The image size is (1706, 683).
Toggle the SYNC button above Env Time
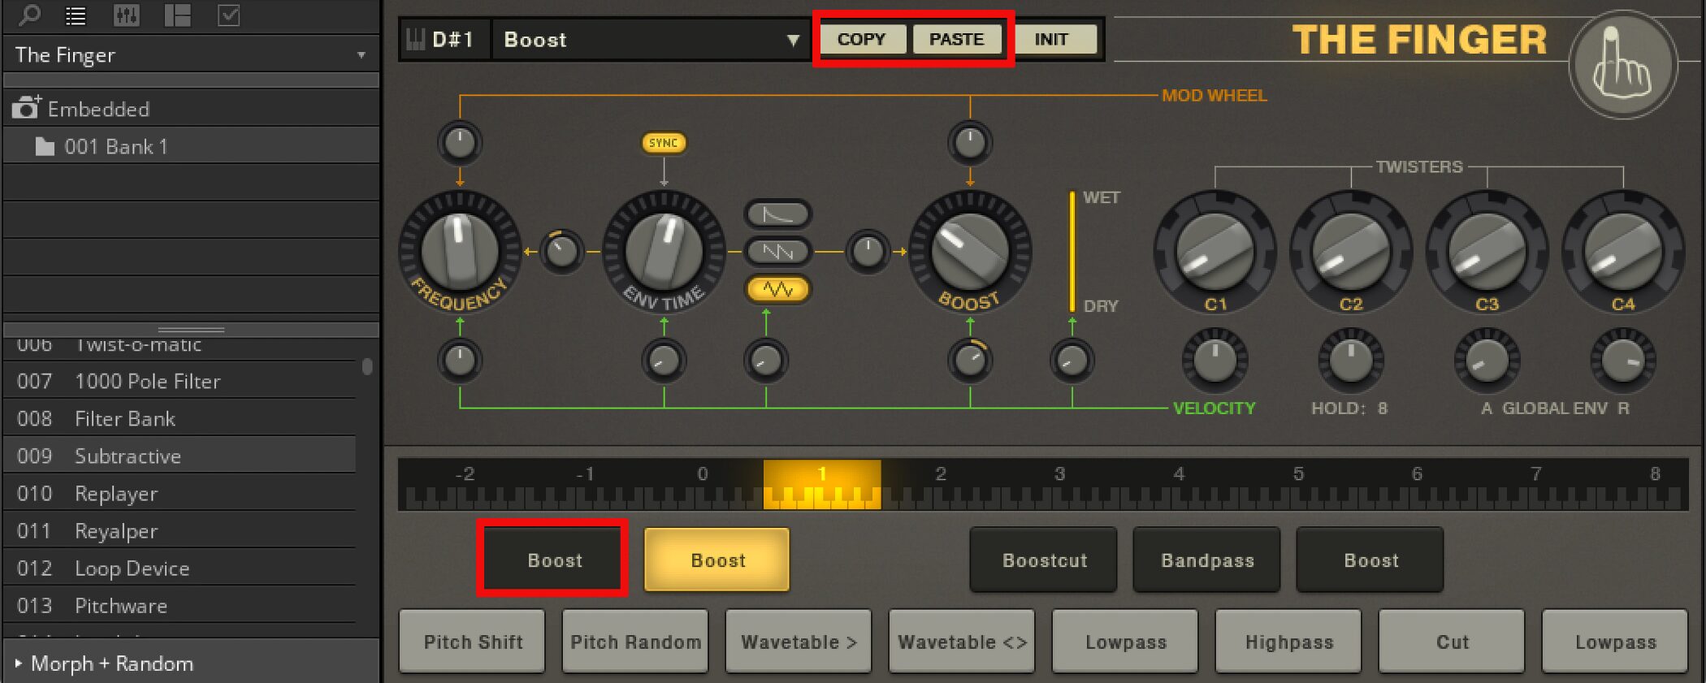pos(664,143)
